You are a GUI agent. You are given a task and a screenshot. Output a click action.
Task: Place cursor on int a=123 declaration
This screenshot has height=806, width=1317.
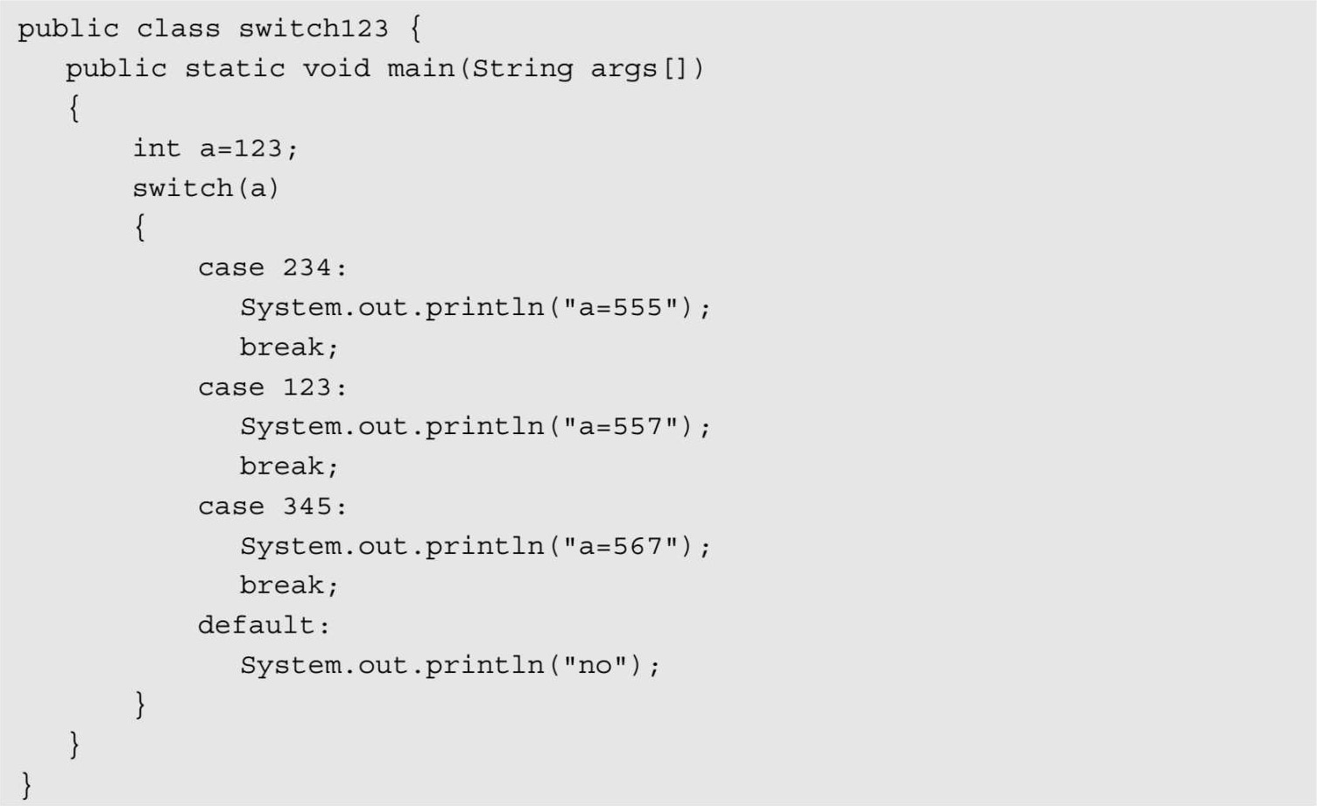tap(215, 149)
